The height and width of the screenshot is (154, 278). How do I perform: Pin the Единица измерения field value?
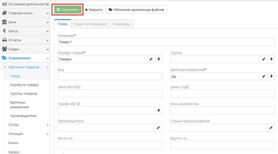tap(271, 76)
